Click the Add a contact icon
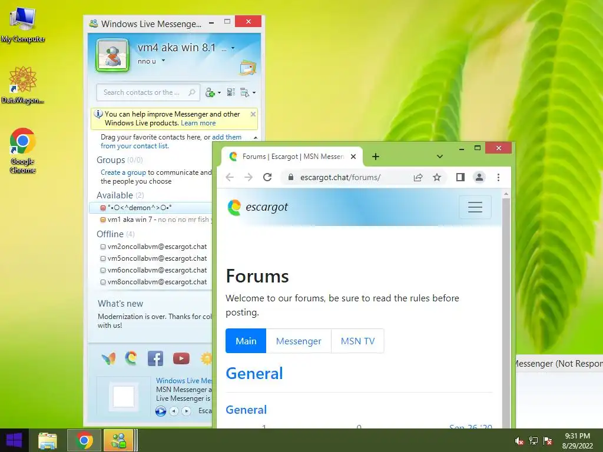This screenshot has height=452, width=603. (210, 92)
